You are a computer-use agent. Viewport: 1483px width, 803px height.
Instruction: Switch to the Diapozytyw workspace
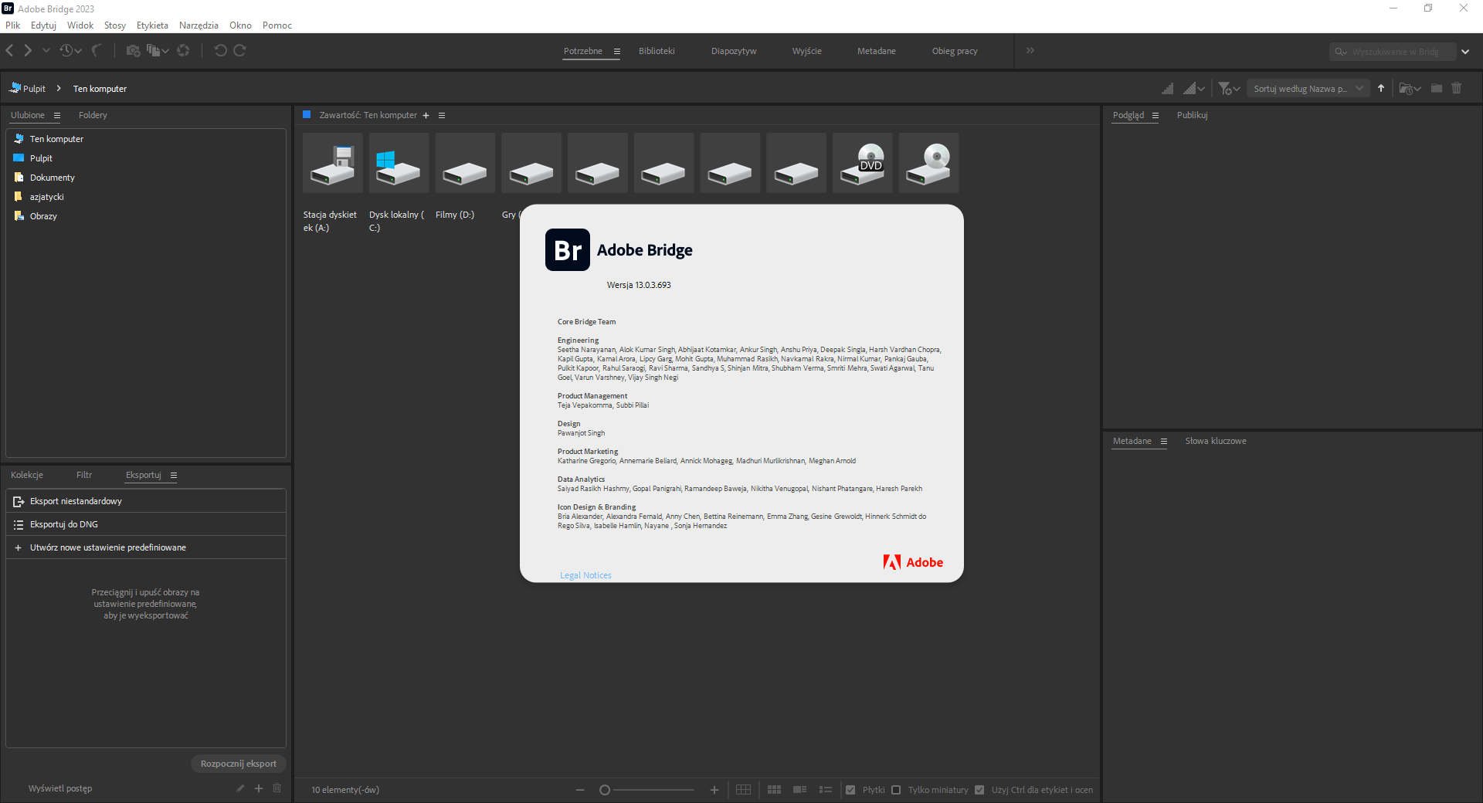(734, 51)
